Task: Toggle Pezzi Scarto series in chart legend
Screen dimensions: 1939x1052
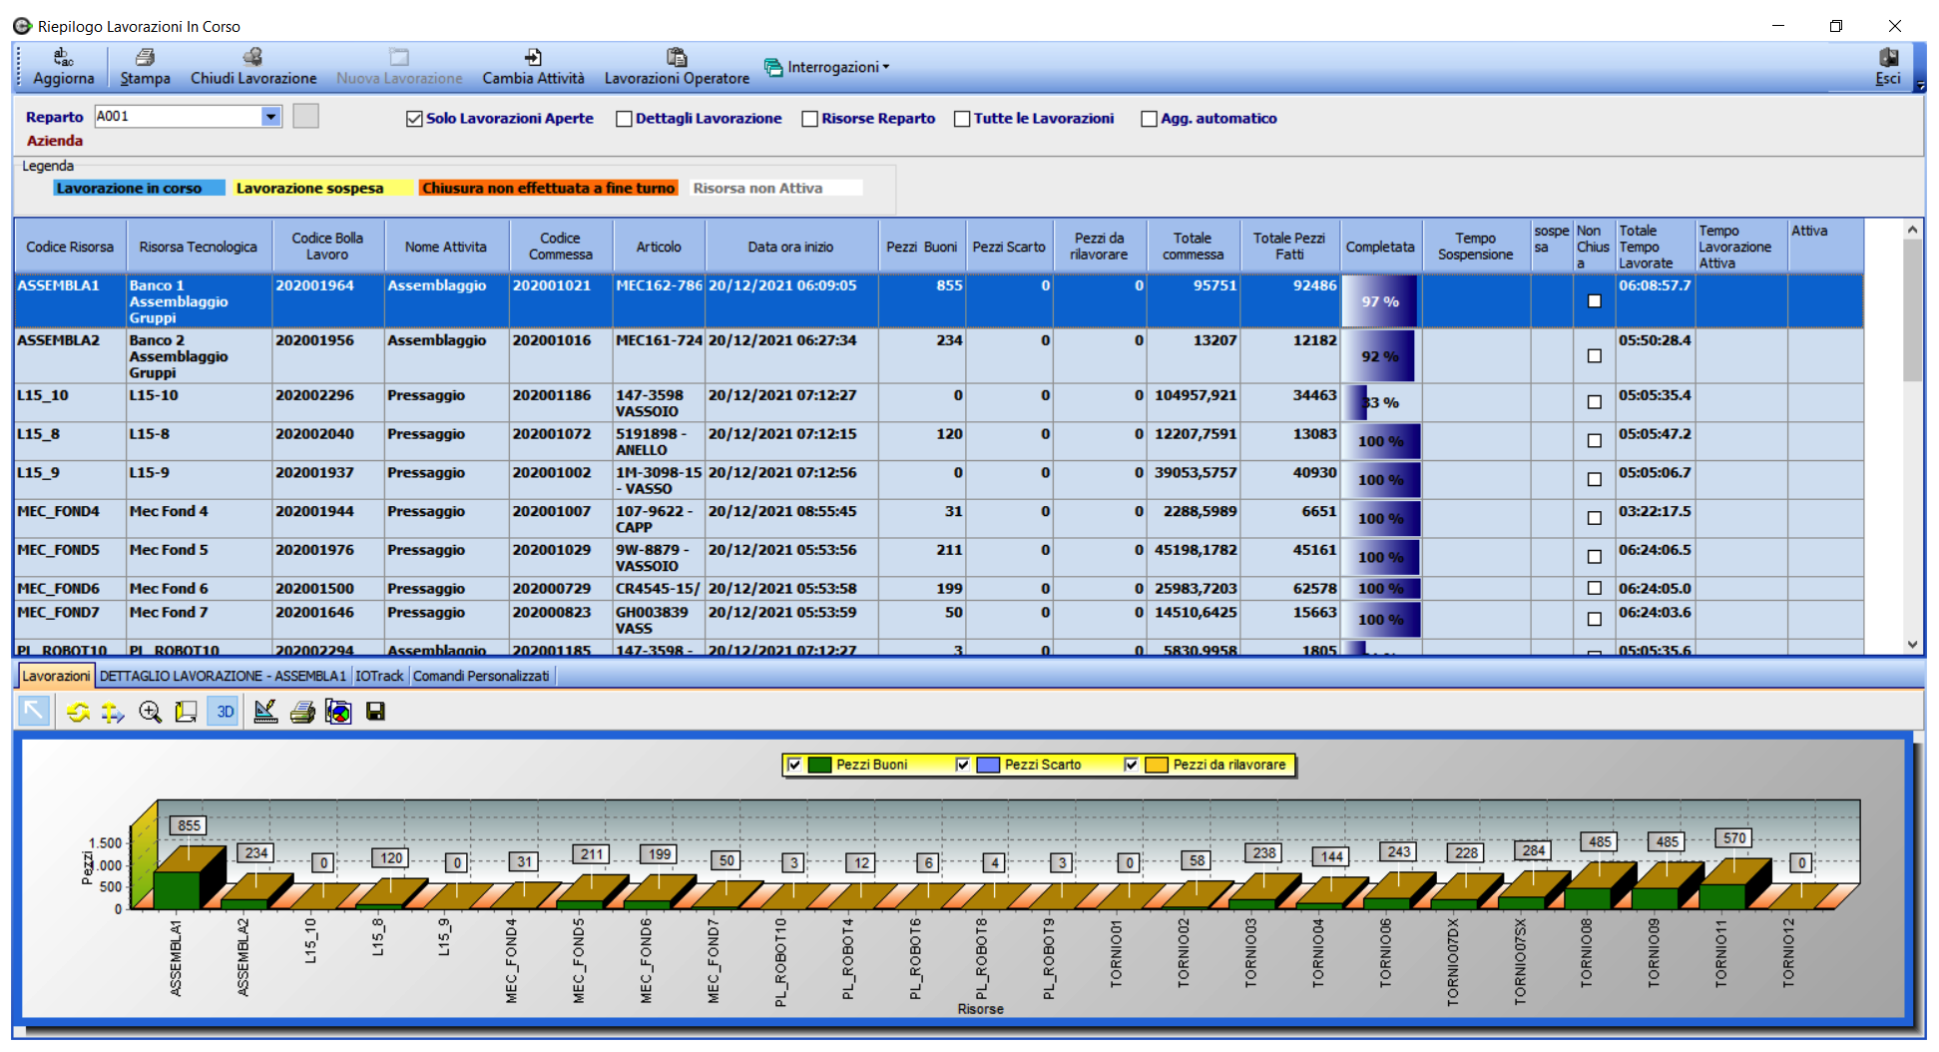Action: click(963, 765)
